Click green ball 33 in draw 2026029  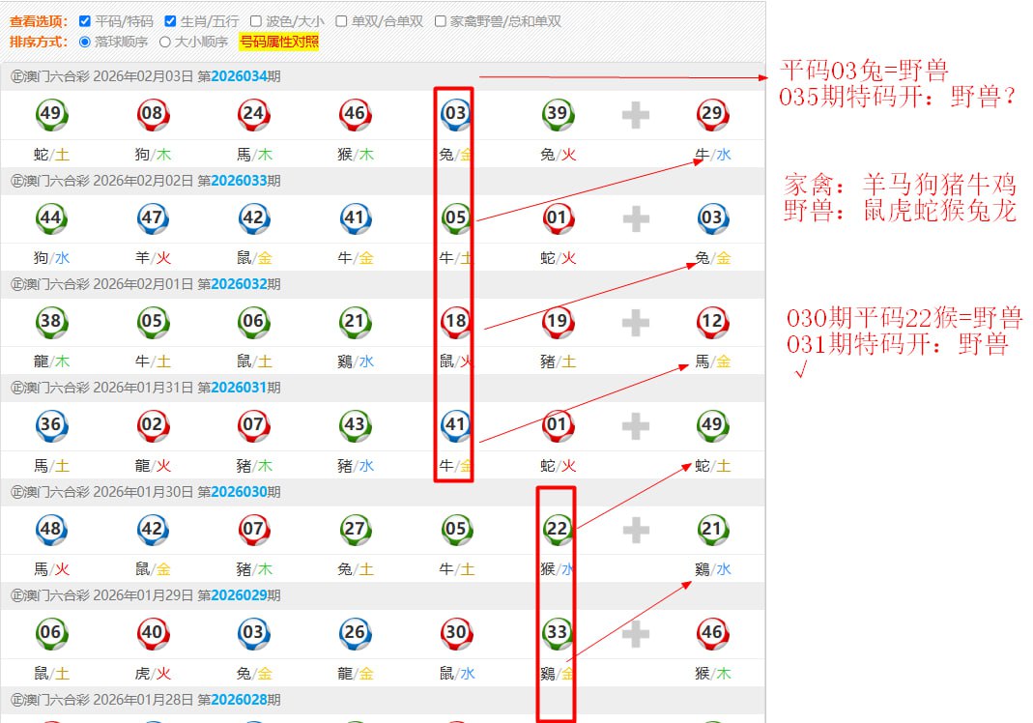[557, 633]
